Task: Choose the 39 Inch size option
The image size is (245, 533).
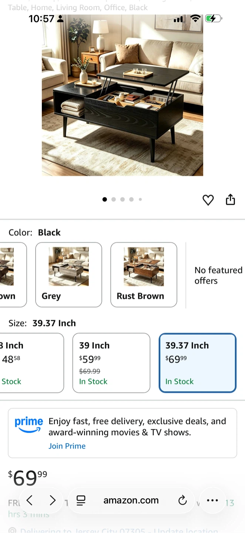Action: click(111, 363)
